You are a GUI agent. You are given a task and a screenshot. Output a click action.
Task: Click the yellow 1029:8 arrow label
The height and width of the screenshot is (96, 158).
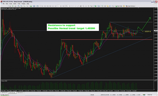coord(146,31)
